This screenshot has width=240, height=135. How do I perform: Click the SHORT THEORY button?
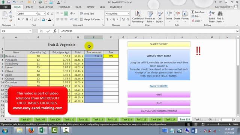[159, 44]
